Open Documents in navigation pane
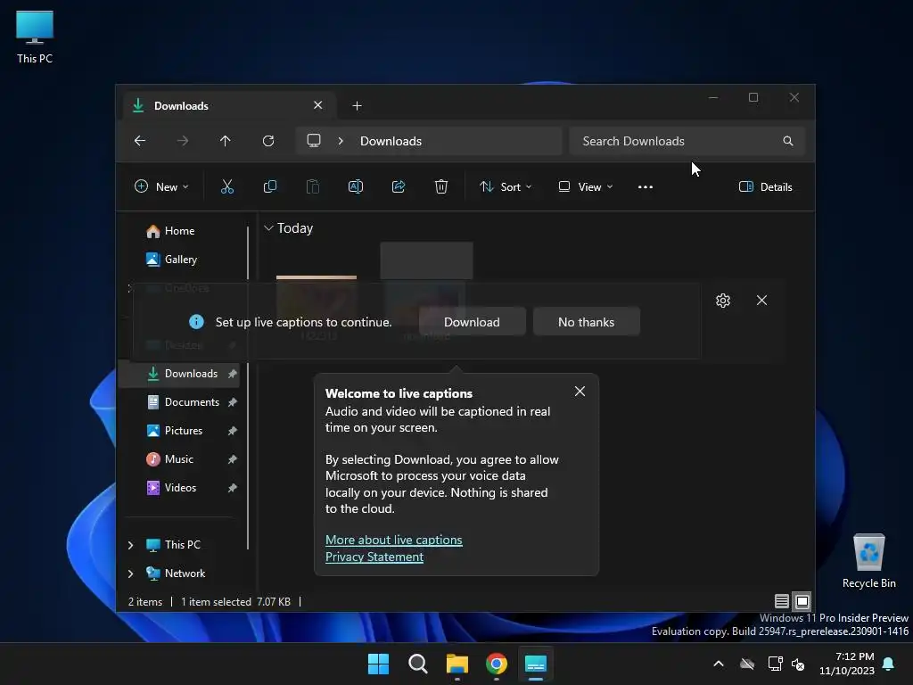Screen dimensions: 913x685 [192, 402]
